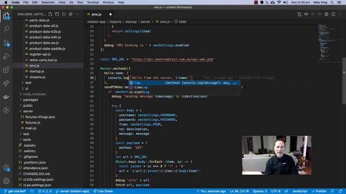The image size is (346, 194).
Task: Open the Source Control view
Action: [6, 43]
